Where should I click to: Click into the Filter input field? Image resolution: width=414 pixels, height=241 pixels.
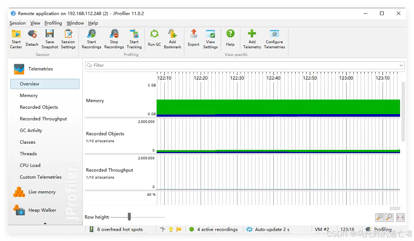click(245, 65)
